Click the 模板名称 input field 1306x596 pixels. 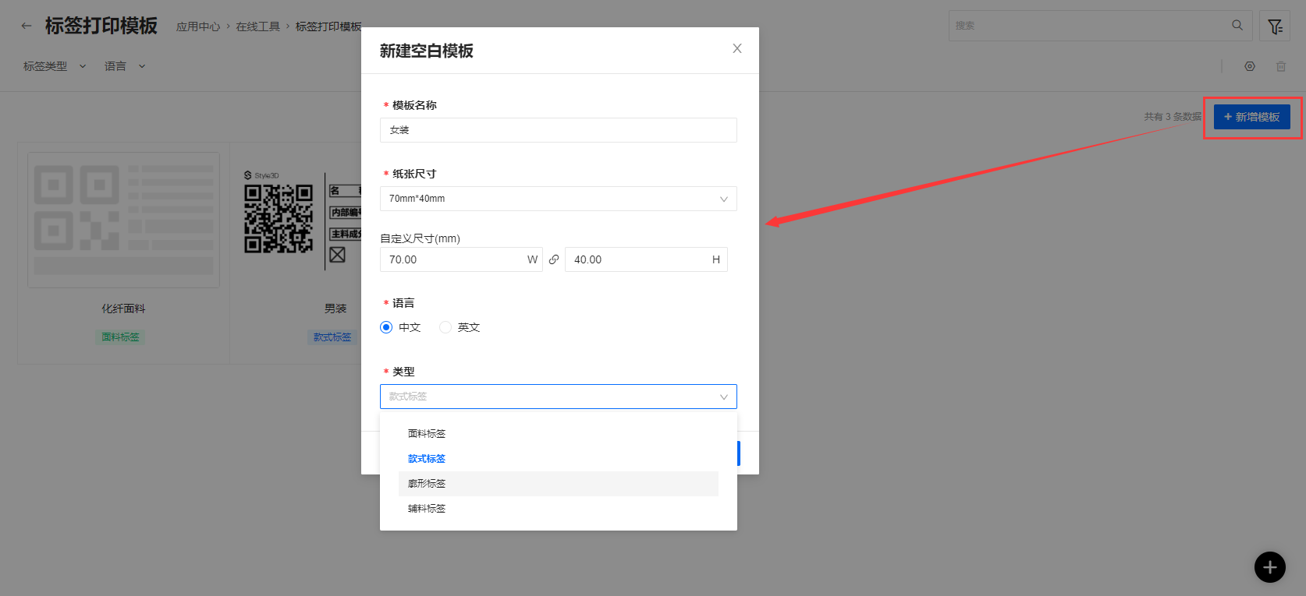(558, 130)
